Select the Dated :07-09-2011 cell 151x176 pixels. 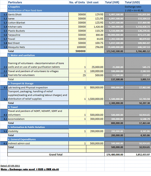[x=10, y=166]
